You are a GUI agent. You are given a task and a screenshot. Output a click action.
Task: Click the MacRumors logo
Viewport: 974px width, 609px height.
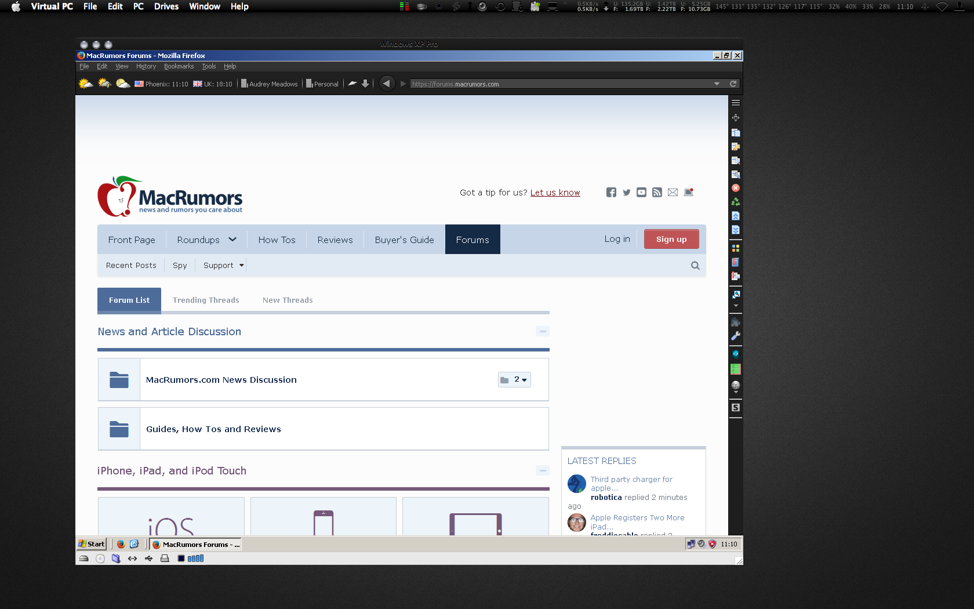[170, 197]
